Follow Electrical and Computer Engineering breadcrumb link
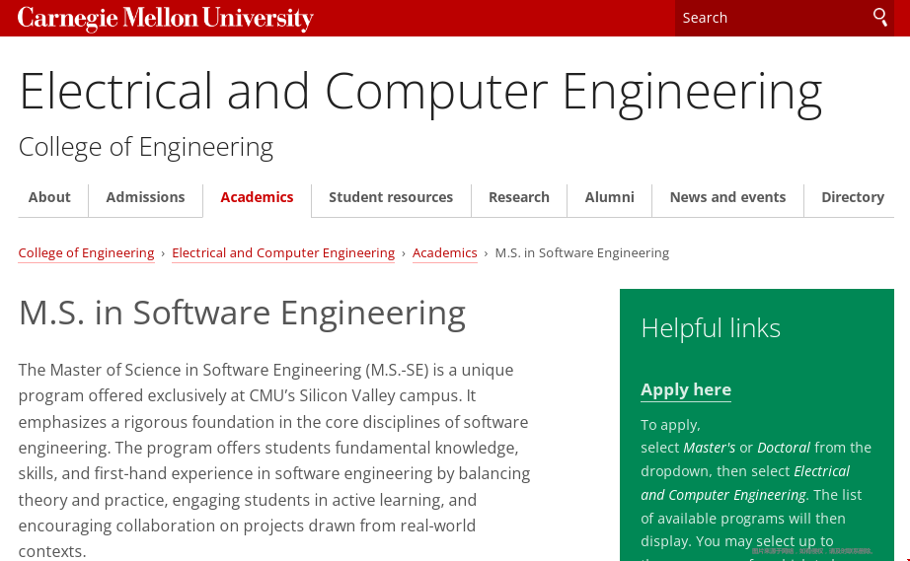This screenshot has height=561, width=910. [283, 253]
